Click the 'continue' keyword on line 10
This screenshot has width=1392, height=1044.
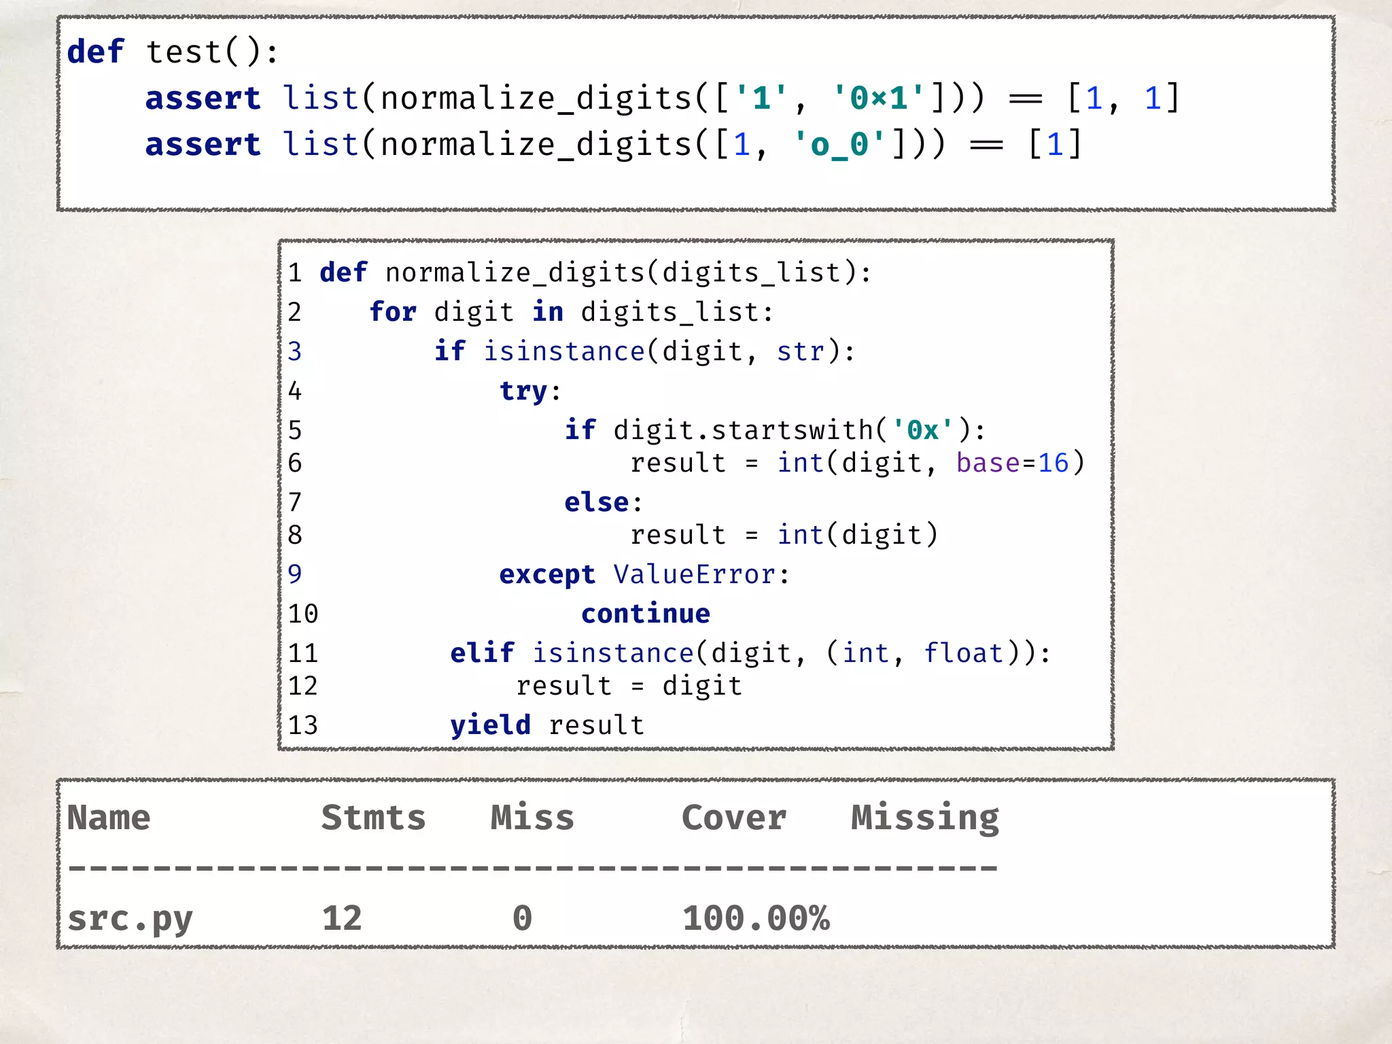pyautogui.click(x=646, y=614)
